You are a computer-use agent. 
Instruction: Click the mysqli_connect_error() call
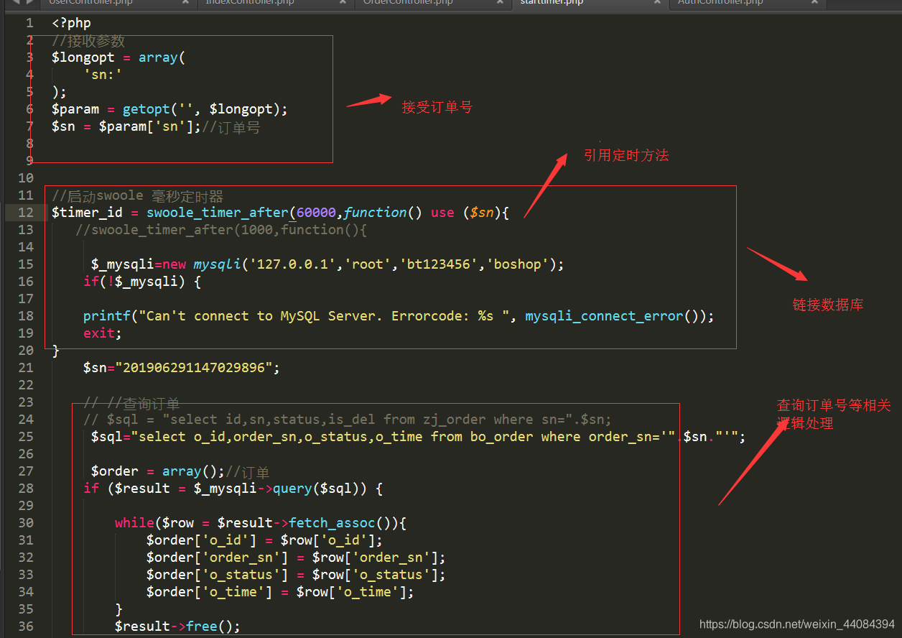click(x=620, y=316)
